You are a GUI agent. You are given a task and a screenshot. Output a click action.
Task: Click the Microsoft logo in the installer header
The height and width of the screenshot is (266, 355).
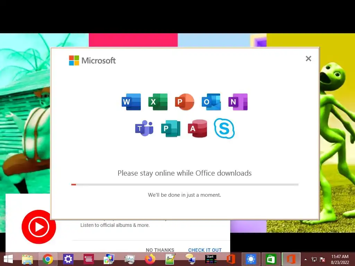[x=92, y=60]
